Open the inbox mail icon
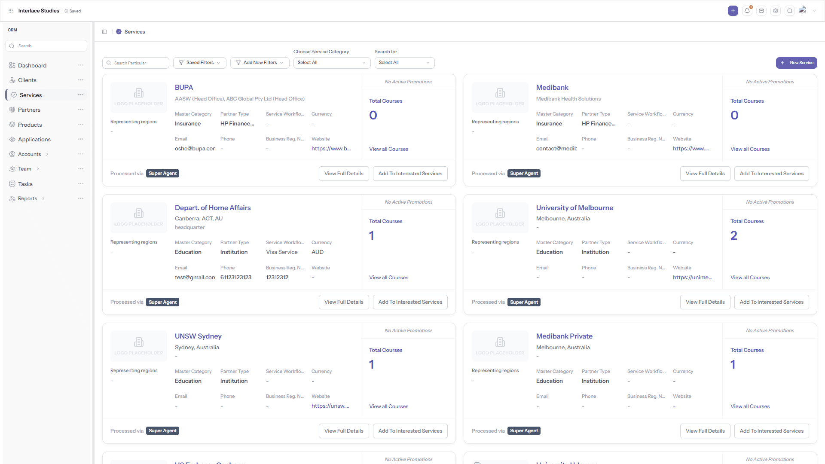Viewport: 825px width, 464px height. 761,11
